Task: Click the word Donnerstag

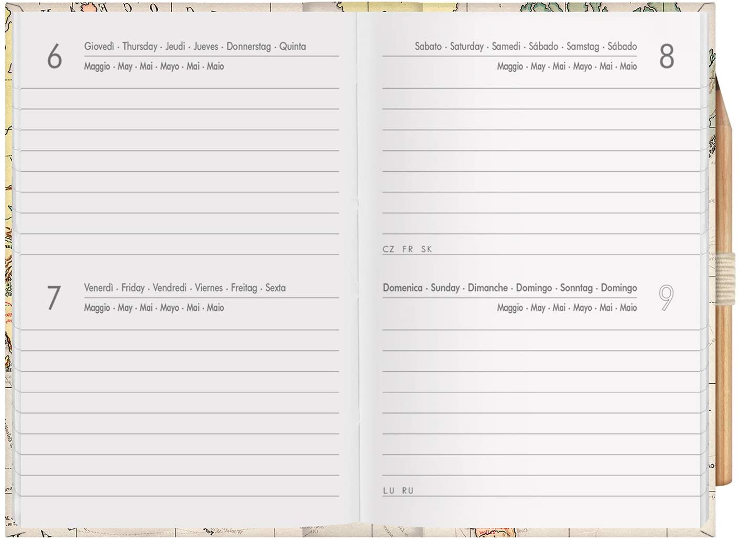Action: (x=248, y=47)
